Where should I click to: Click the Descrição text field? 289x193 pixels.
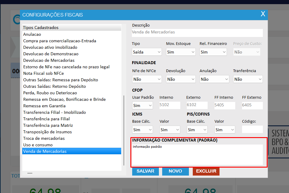coord(197,32)
